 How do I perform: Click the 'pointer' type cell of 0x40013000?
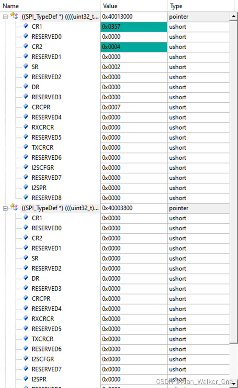198,17
